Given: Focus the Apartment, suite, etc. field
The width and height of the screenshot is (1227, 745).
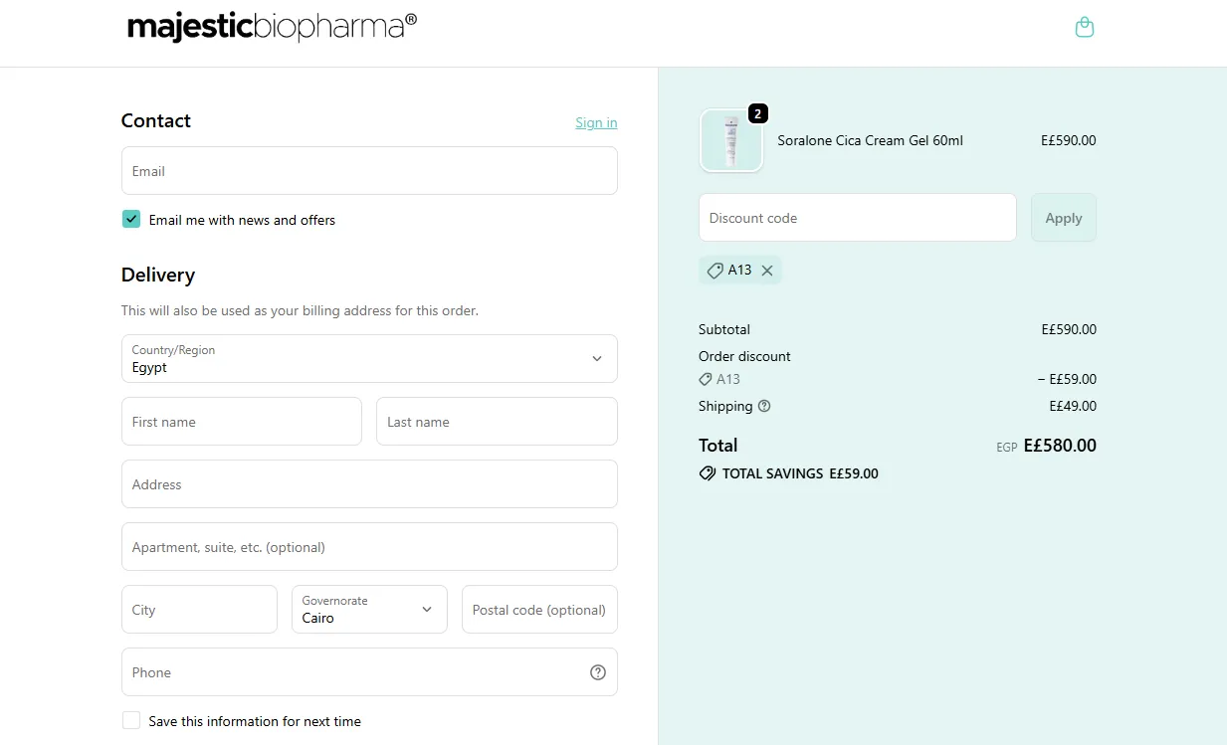Looking at the screenshot, I should point(369,547).
